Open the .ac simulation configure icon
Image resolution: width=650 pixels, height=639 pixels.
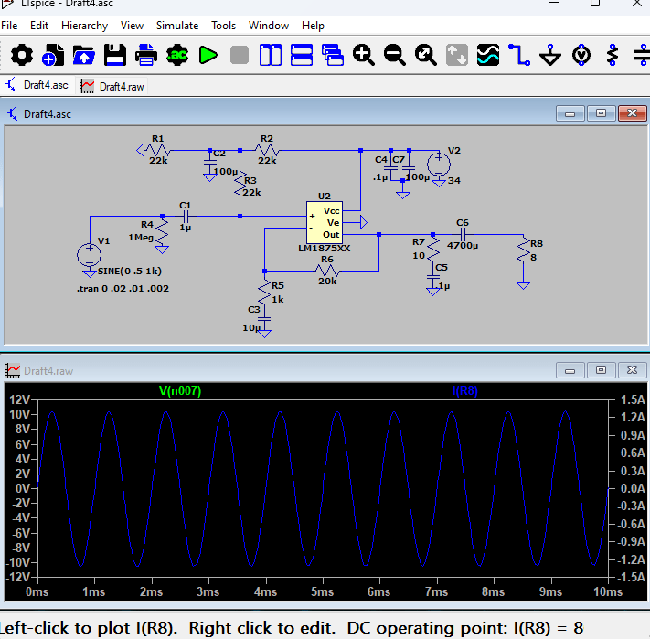point(177,55)
